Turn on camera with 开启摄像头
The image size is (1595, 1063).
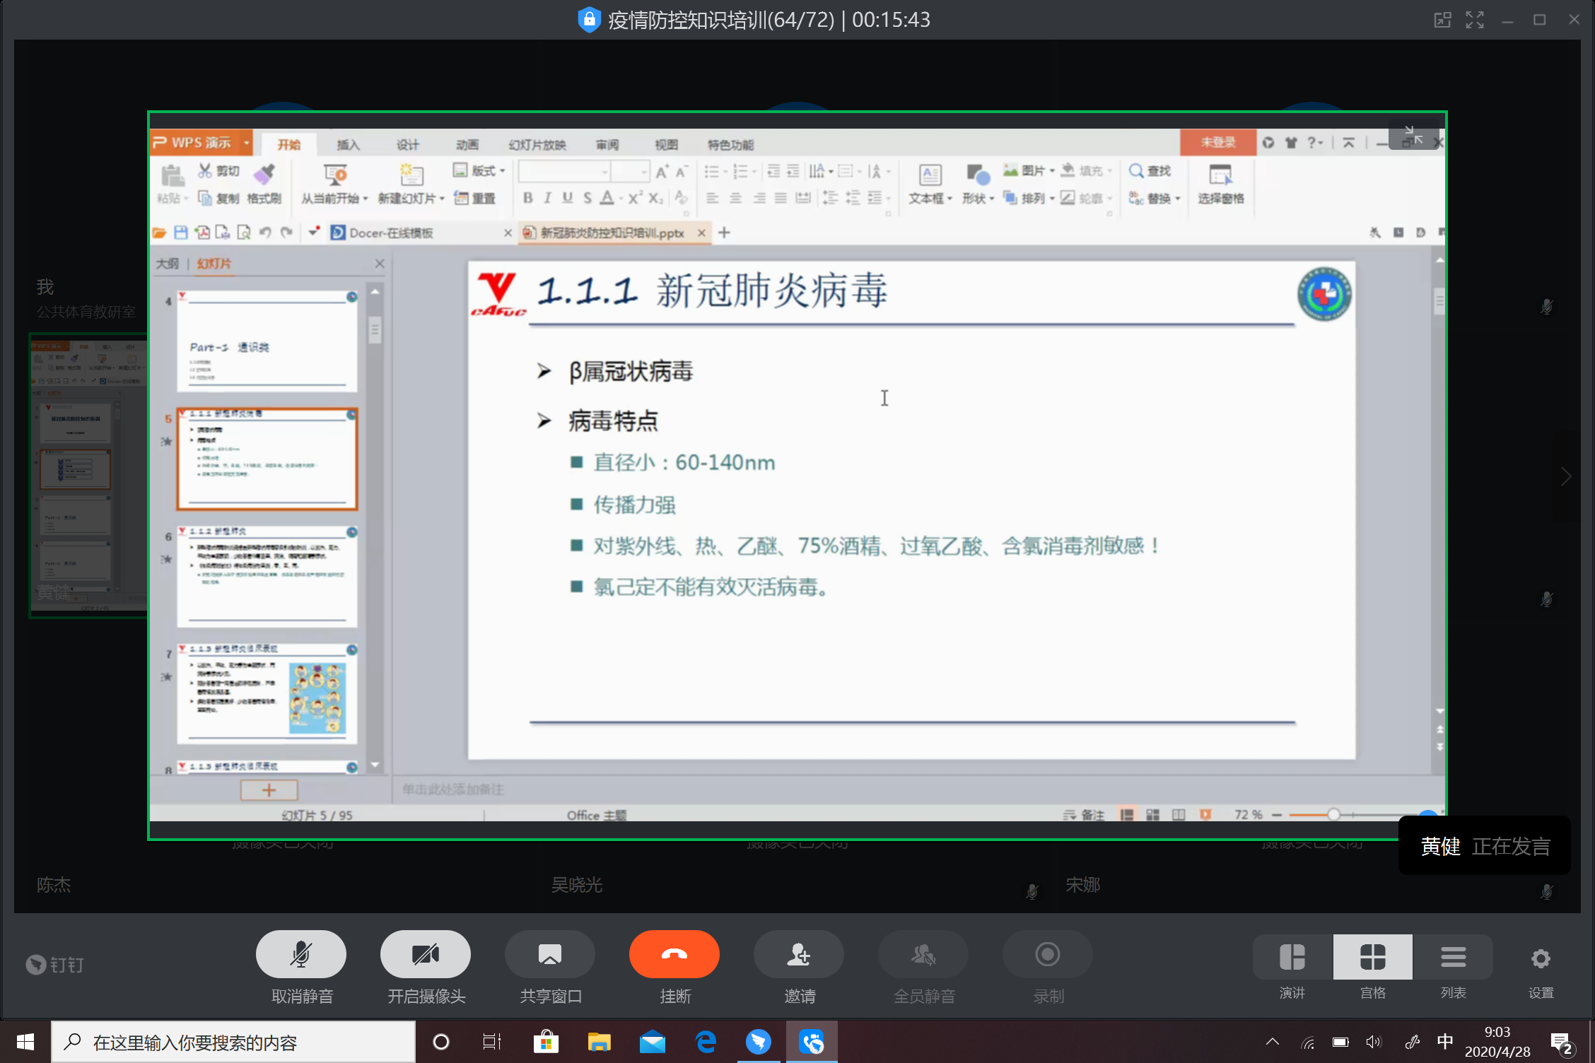click(425, 954)
